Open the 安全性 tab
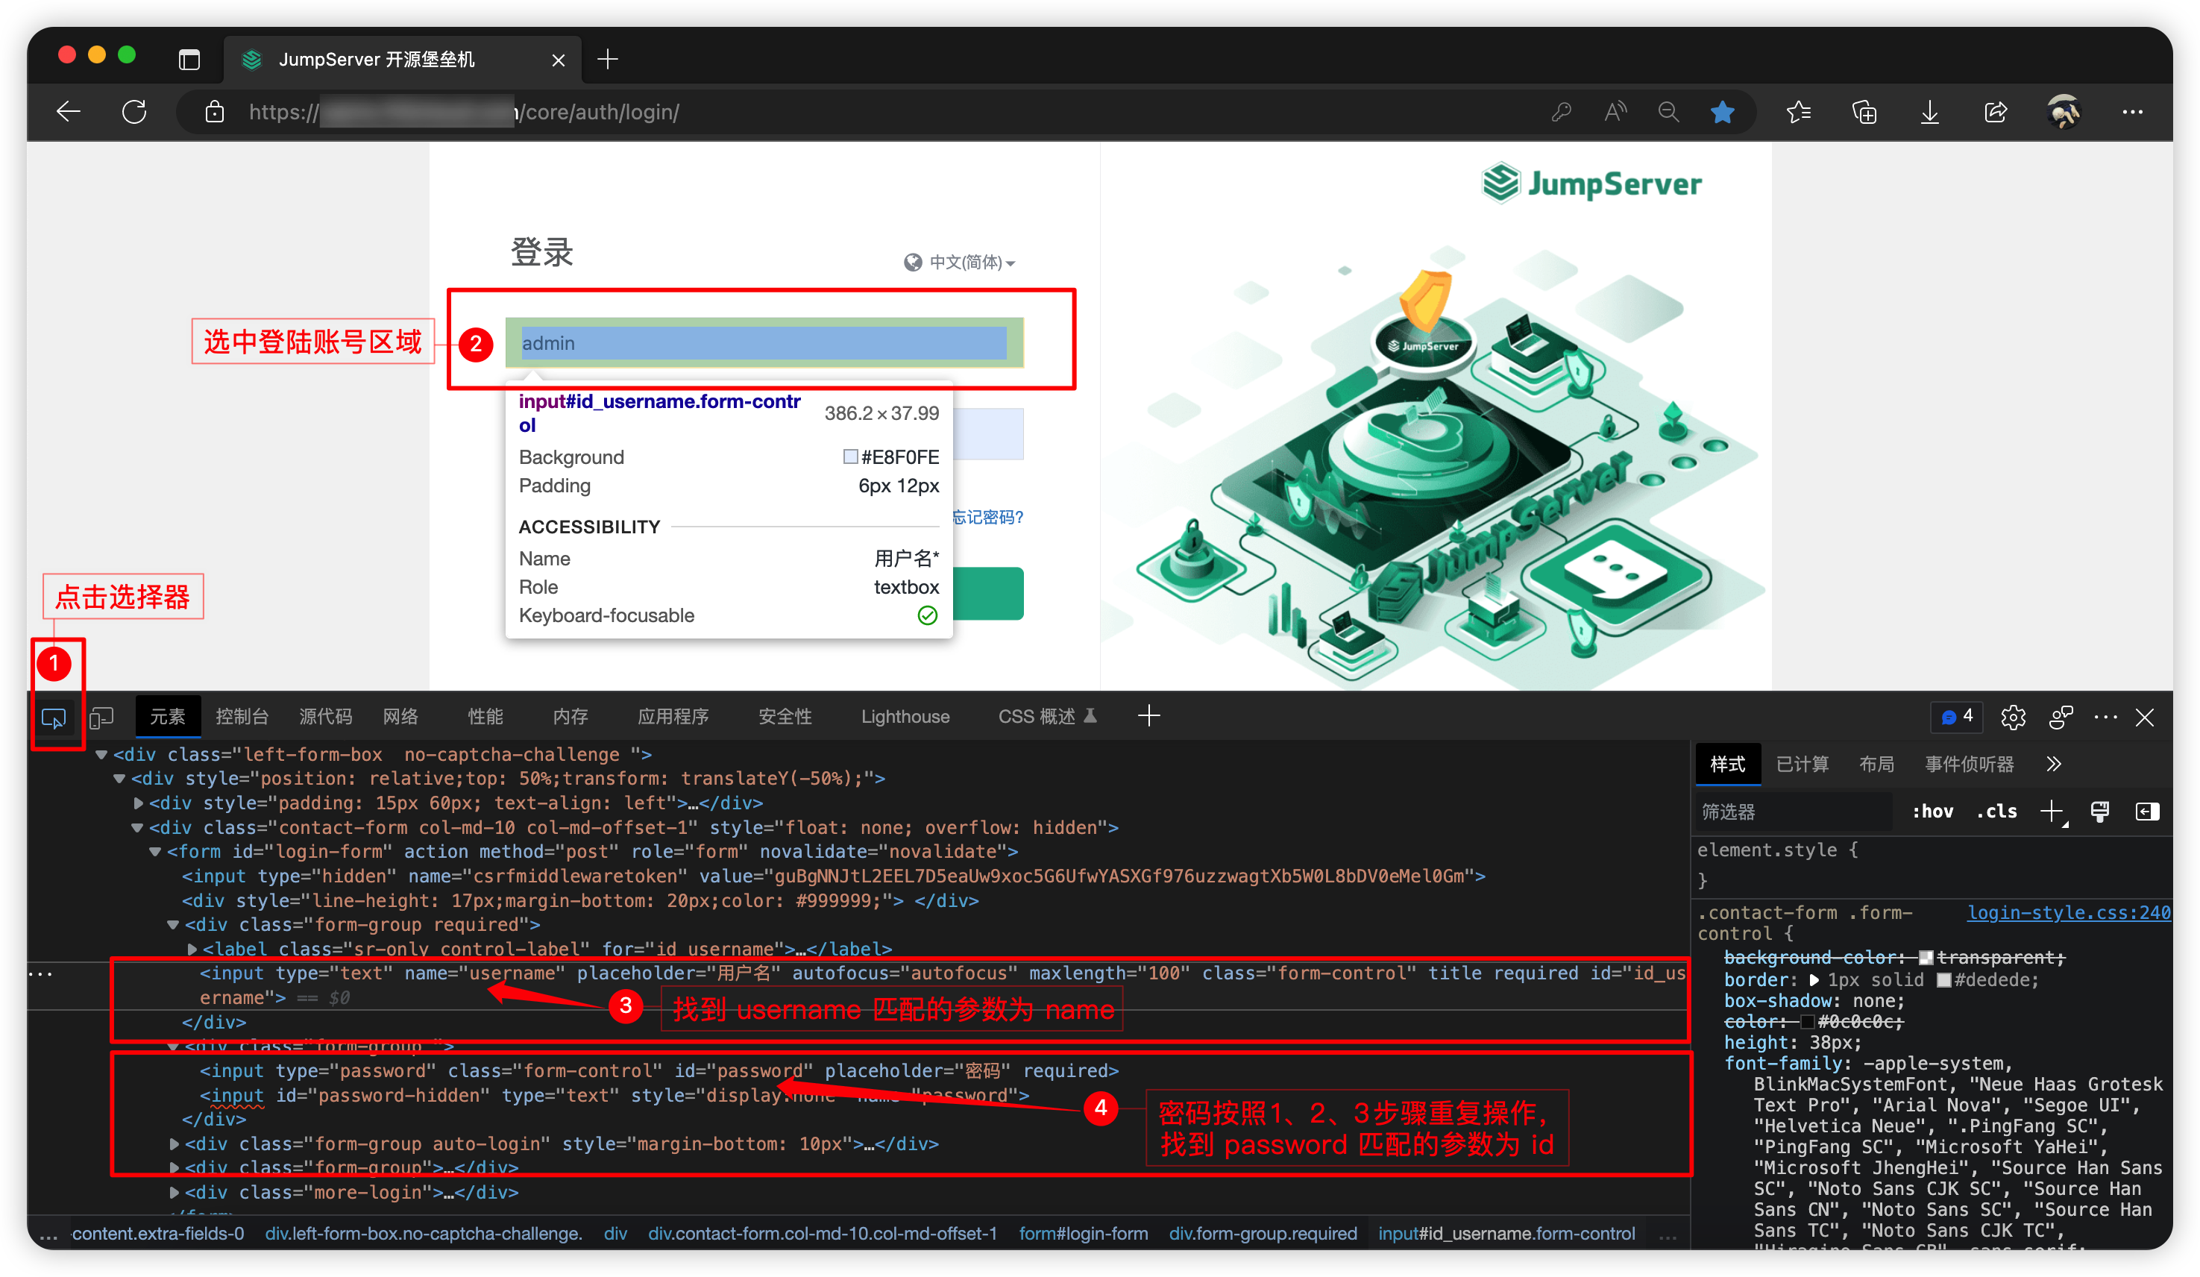Screen dimensions: 2200x1277 [x=785, y=716]
